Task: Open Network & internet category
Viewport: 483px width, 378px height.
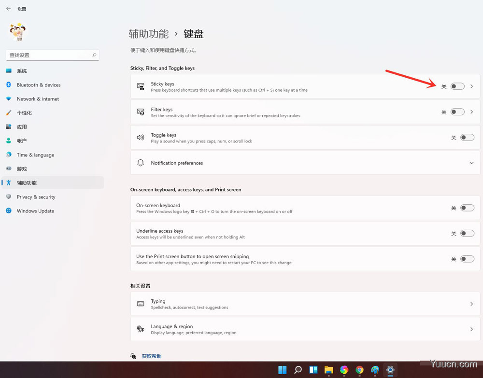Action: pos(53,99)
